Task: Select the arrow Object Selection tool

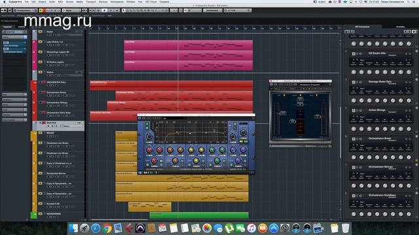Action: tap(124, 10)
